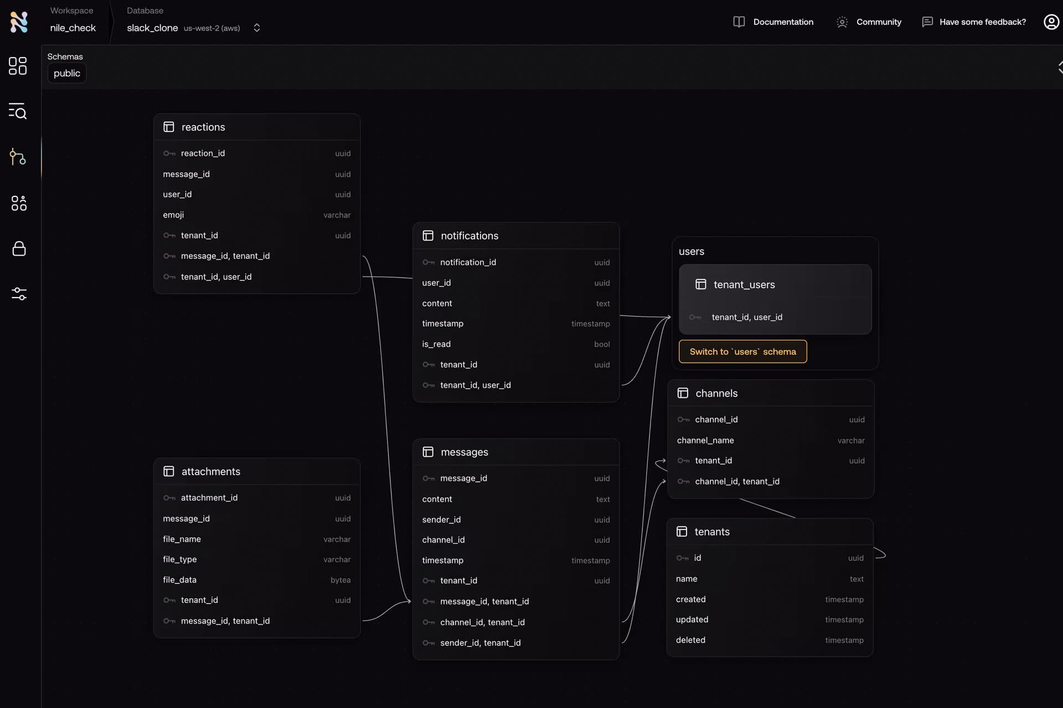1063x708 pixels.
Task: Open the tenants and users sidebar icon
Action: pyautogui.click(x=19, y=203)
